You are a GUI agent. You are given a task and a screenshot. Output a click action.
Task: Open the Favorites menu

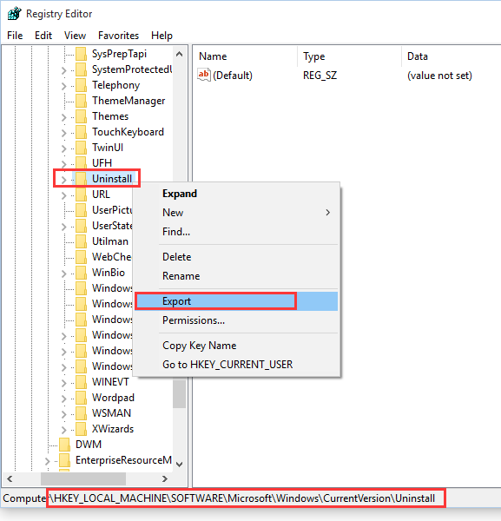pyautogui.click(x=118, y=36)
